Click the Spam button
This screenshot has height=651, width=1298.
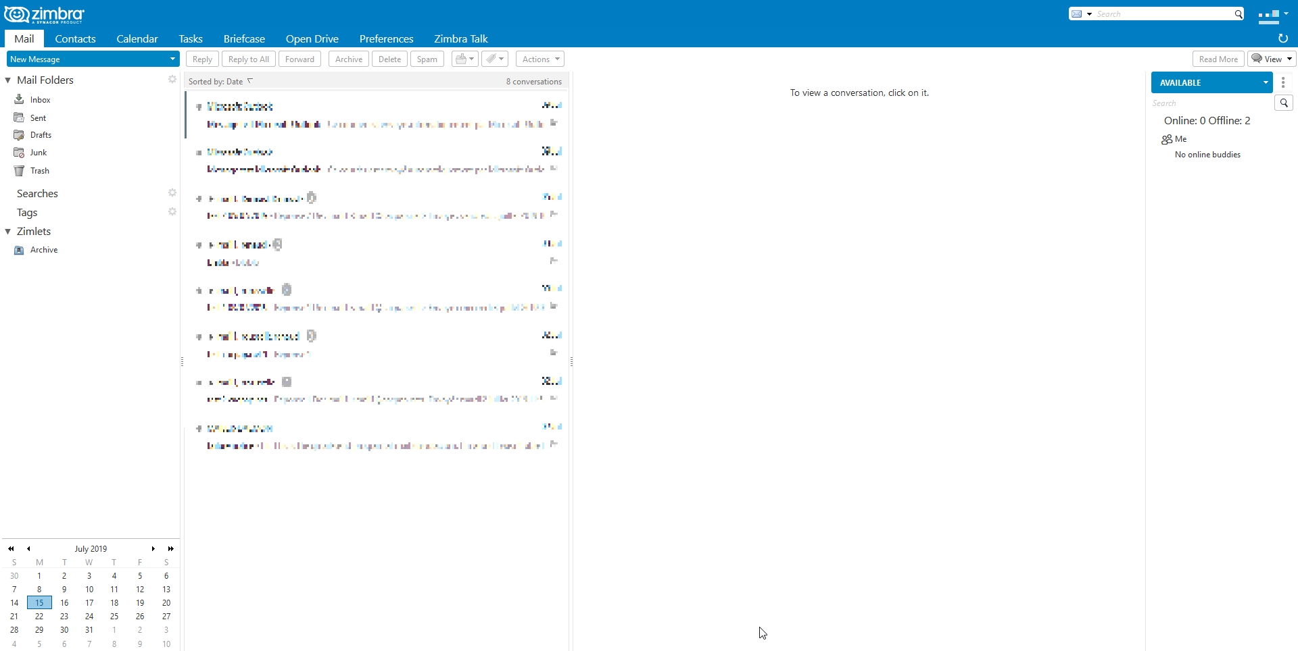427,59
